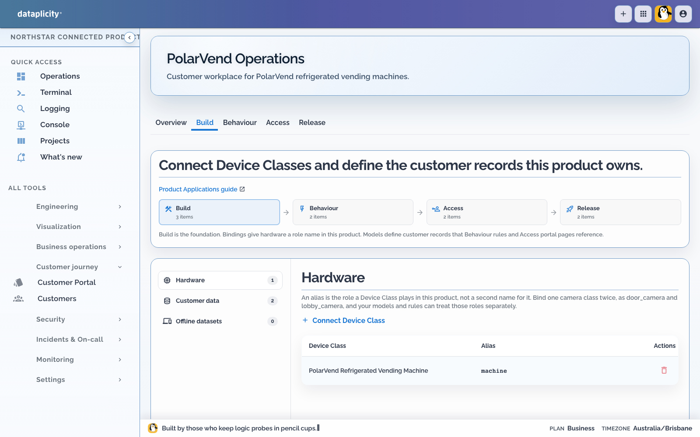Open the Release tab
Screen dimensions: 700x437
[312, 123]
